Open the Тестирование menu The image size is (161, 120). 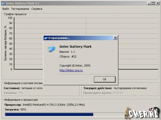point(20,9)
